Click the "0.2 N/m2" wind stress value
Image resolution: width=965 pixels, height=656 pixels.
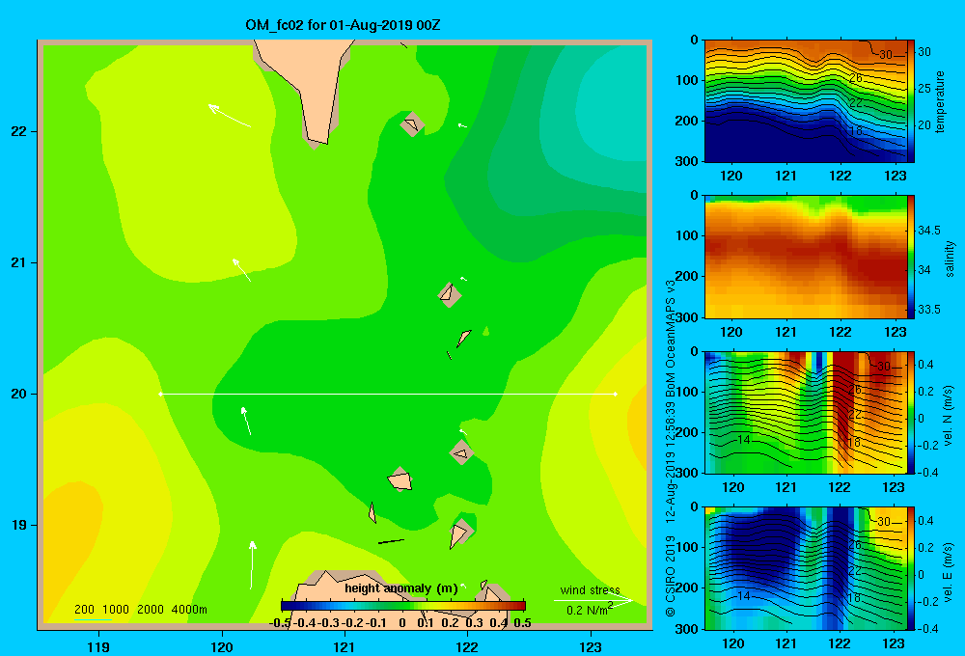[590, 610]
